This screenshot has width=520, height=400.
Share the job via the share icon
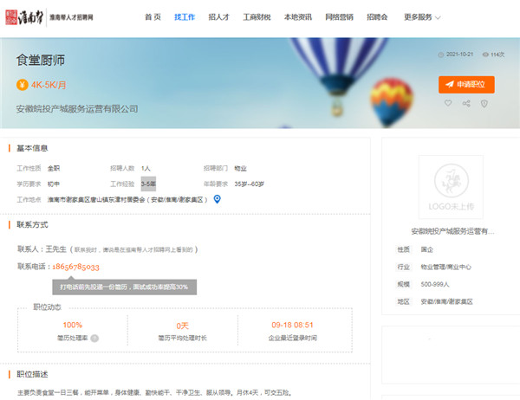466,103
